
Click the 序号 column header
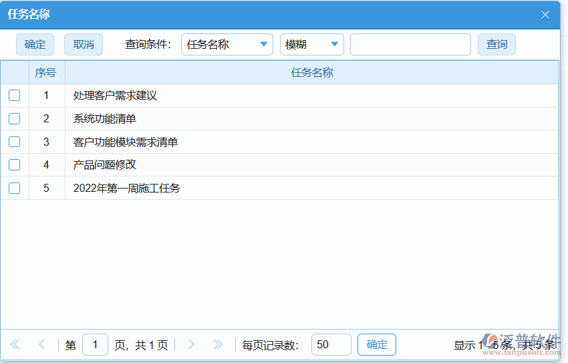click(46, 73)
